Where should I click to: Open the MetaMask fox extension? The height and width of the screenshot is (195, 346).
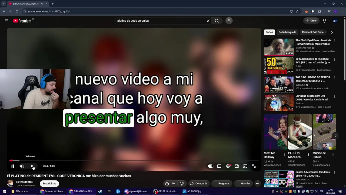(306, 11)
